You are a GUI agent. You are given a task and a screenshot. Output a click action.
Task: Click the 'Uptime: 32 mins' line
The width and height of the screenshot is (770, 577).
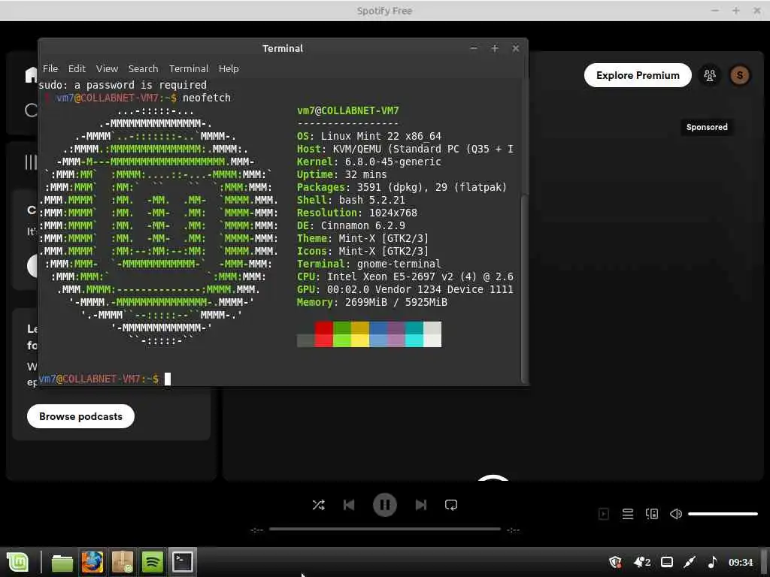pos(342,174)
